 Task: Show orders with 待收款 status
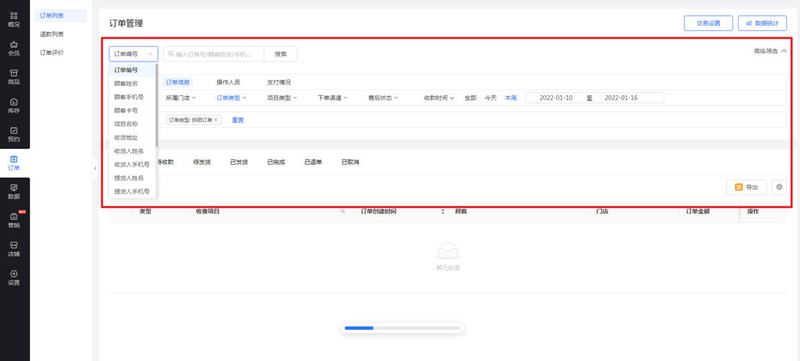(x=165, y=162)
